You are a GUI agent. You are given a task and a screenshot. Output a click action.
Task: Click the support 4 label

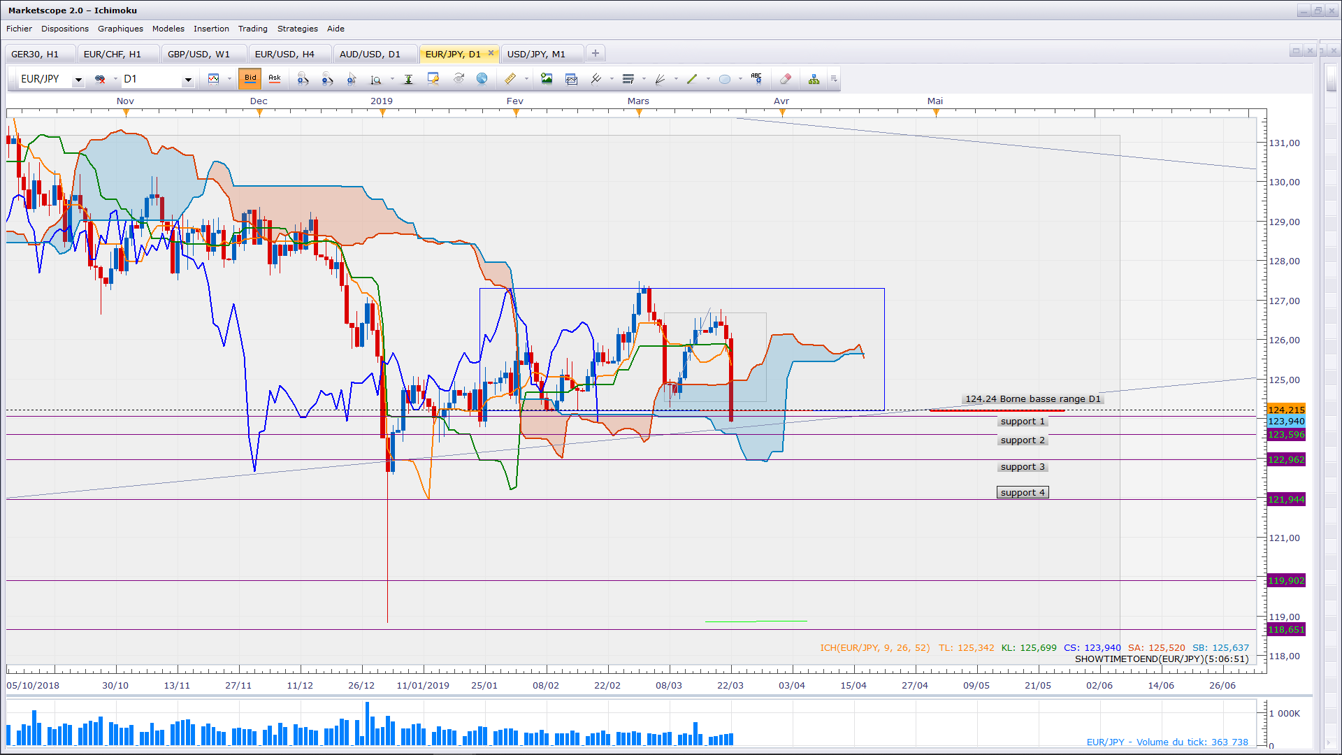(1022, 493)
